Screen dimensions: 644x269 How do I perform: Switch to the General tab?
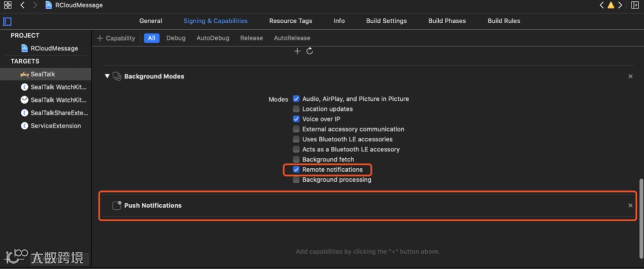tap(150, 21)
